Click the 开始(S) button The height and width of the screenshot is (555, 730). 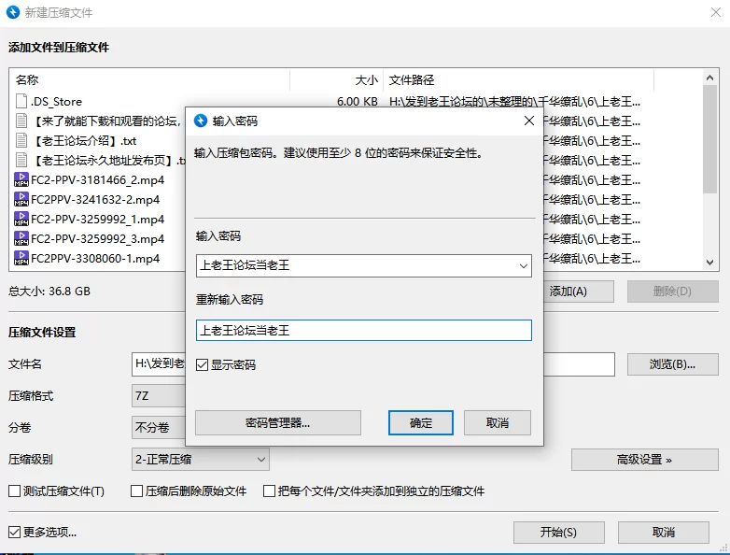[558, 533]
